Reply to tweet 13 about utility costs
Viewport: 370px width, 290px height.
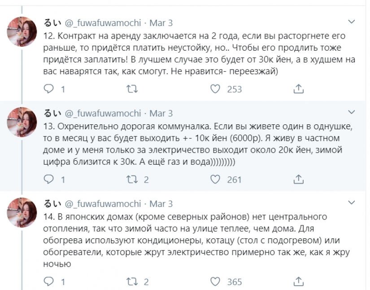point(48,180)
